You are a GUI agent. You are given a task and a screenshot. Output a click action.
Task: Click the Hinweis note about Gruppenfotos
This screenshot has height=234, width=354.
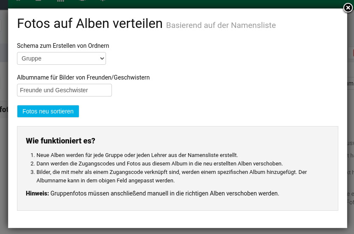[x=152, y=193]
